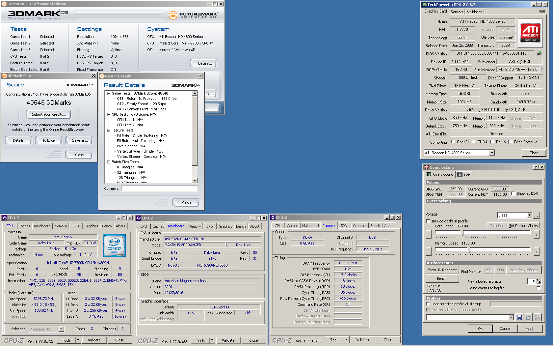The image size is (553, 346).
Task: Click the Memory Speed slider thumb
Action: (x=469, y=250)
